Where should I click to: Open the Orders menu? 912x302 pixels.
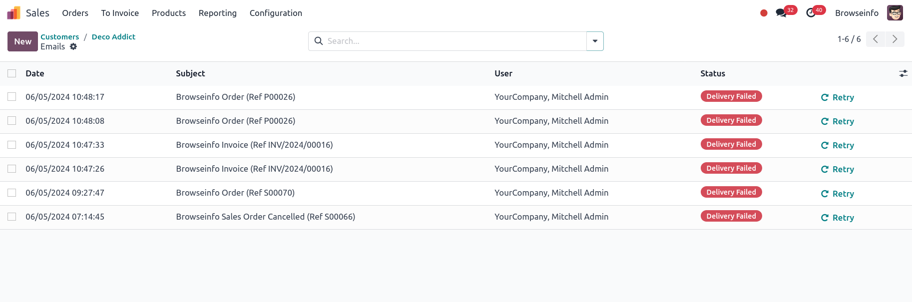click(75, 13)
